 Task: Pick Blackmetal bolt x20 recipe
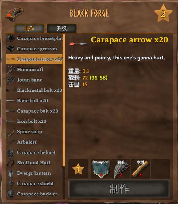click(x=34, y=90)
